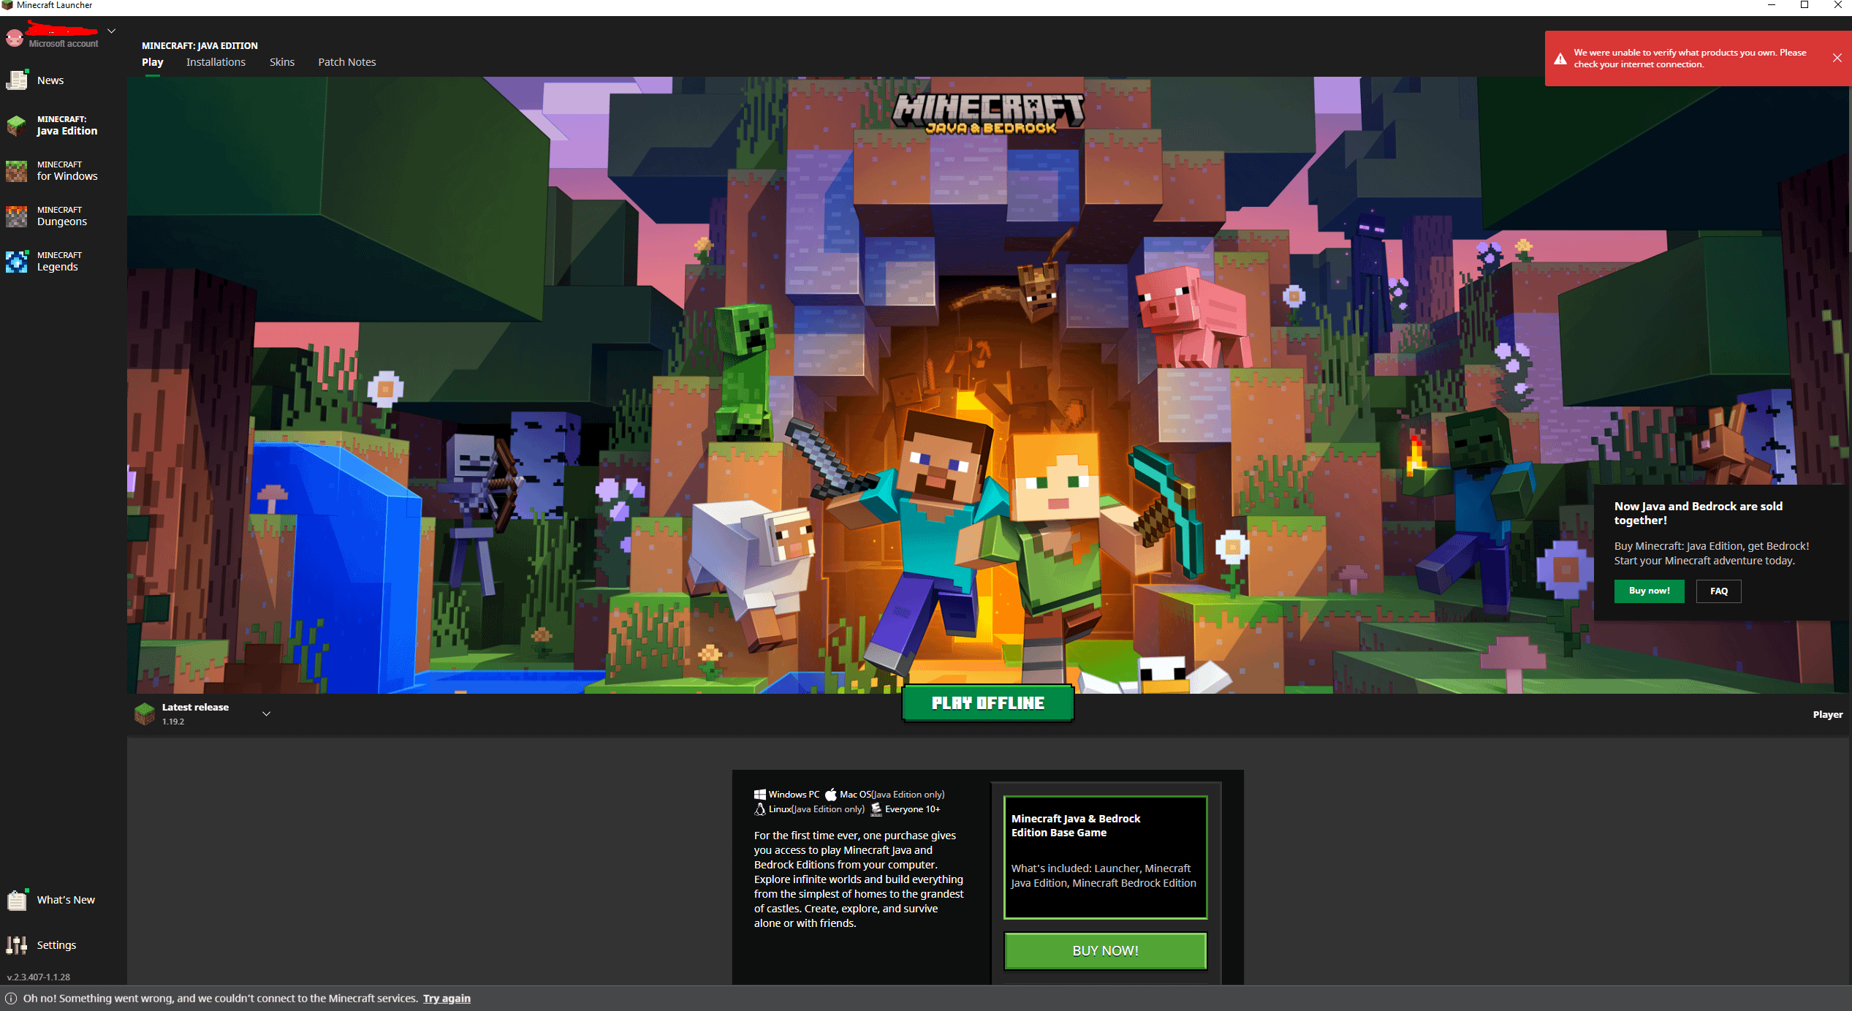Click Try again to reconnect
This screenshot has width=1852, height=1011.
tap(447, 998)
